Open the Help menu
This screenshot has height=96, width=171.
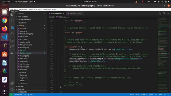[x=54, y=10]
